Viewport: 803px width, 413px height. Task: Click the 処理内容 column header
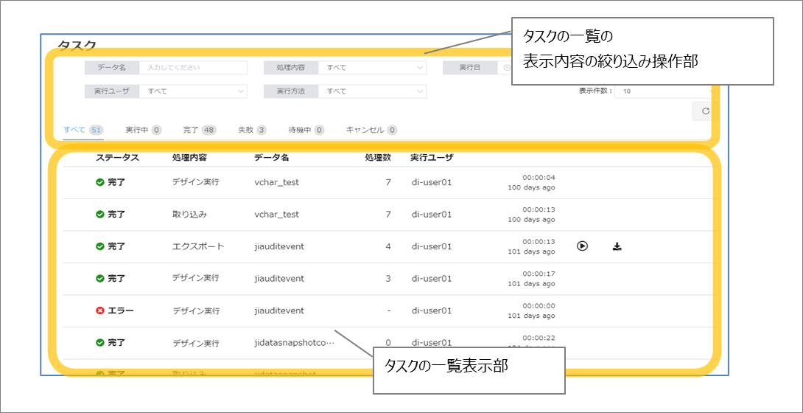[x=190, y=158]
